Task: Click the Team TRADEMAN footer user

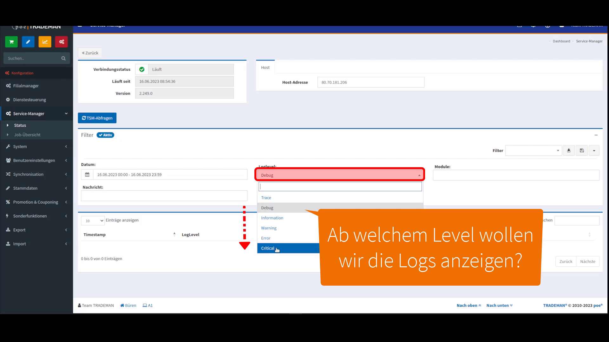Action: pyautogui.click(x=96, y=306)
